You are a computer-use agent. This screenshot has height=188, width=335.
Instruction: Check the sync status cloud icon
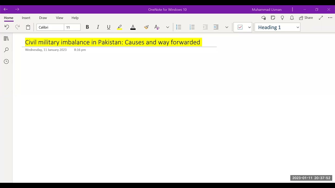(264, 18)
